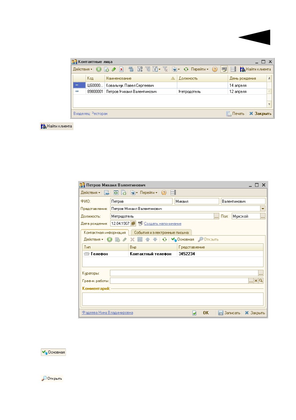Viewport: 296px width, 420px height.
Task: Click the first name field Михаил
Action: [x=197, y=201]
